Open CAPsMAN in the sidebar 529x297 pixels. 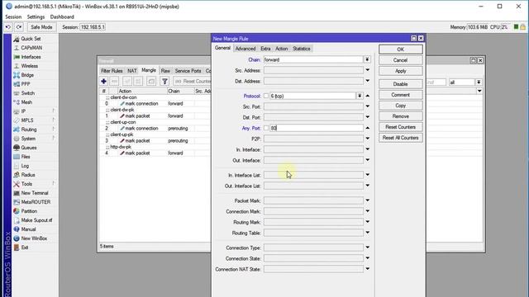point(31,48)
